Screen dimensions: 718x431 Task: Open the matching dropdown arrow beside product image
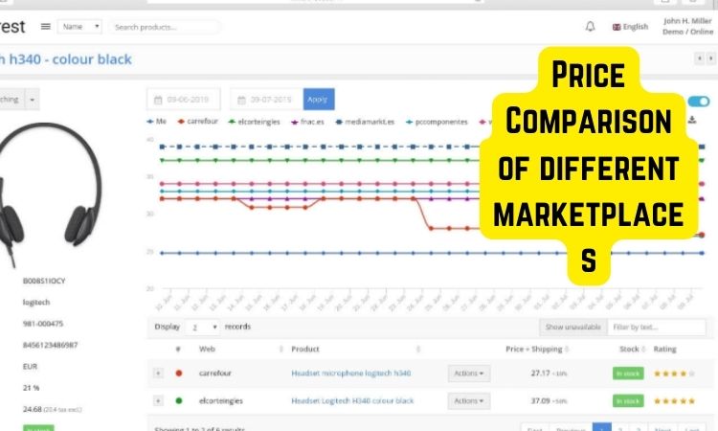point(32,100)
